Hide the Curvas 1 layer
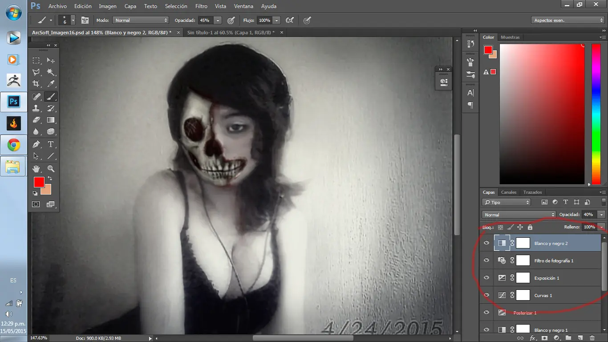Screen dimensions: 608x342 pos(486,295)
